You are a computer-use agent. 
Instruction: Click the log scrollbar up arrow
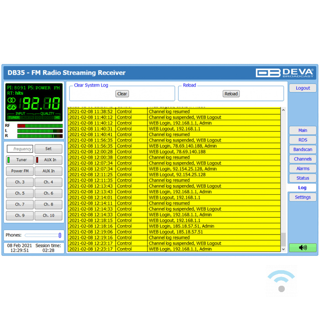283,110
